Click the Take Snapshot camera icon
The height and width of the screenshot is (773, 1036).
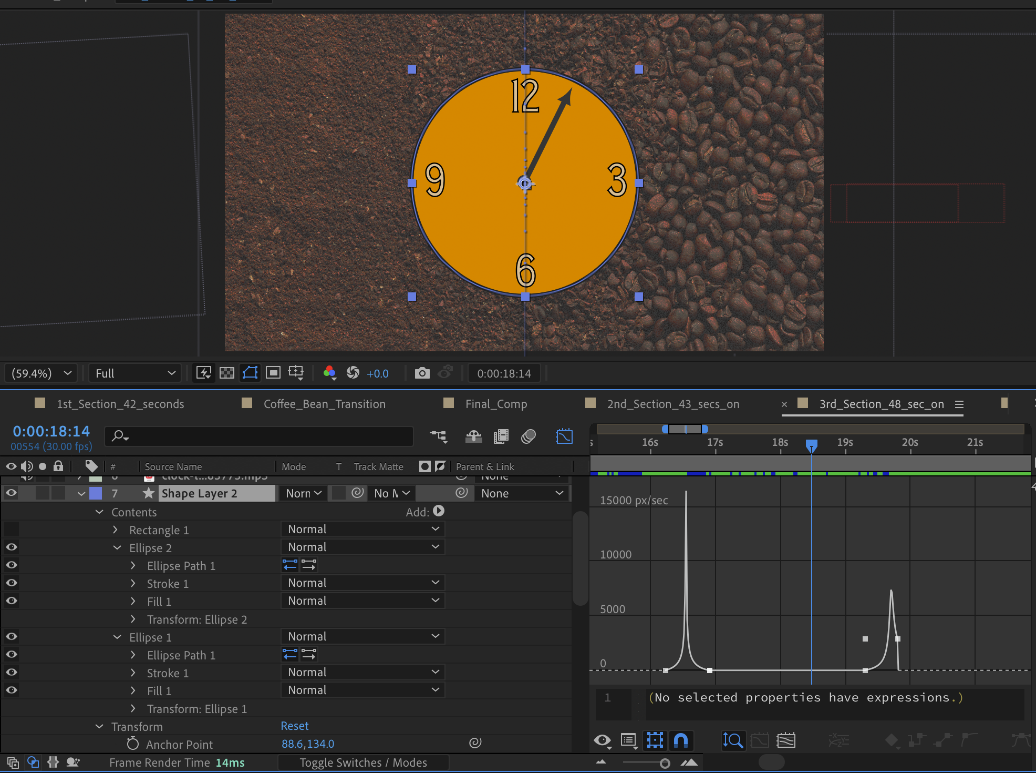pyautogui.click(x=422, y=373)
